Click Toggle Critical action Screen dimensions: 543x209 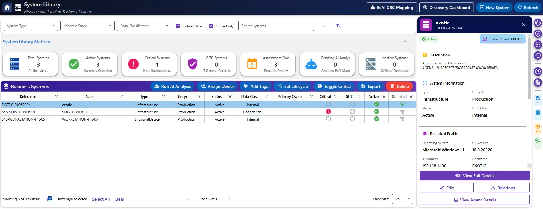pos(334,86)
